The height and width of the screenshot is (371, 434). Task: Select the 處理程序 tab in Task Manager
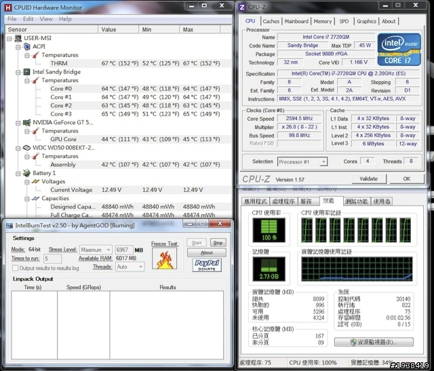(x=283, y=201)
